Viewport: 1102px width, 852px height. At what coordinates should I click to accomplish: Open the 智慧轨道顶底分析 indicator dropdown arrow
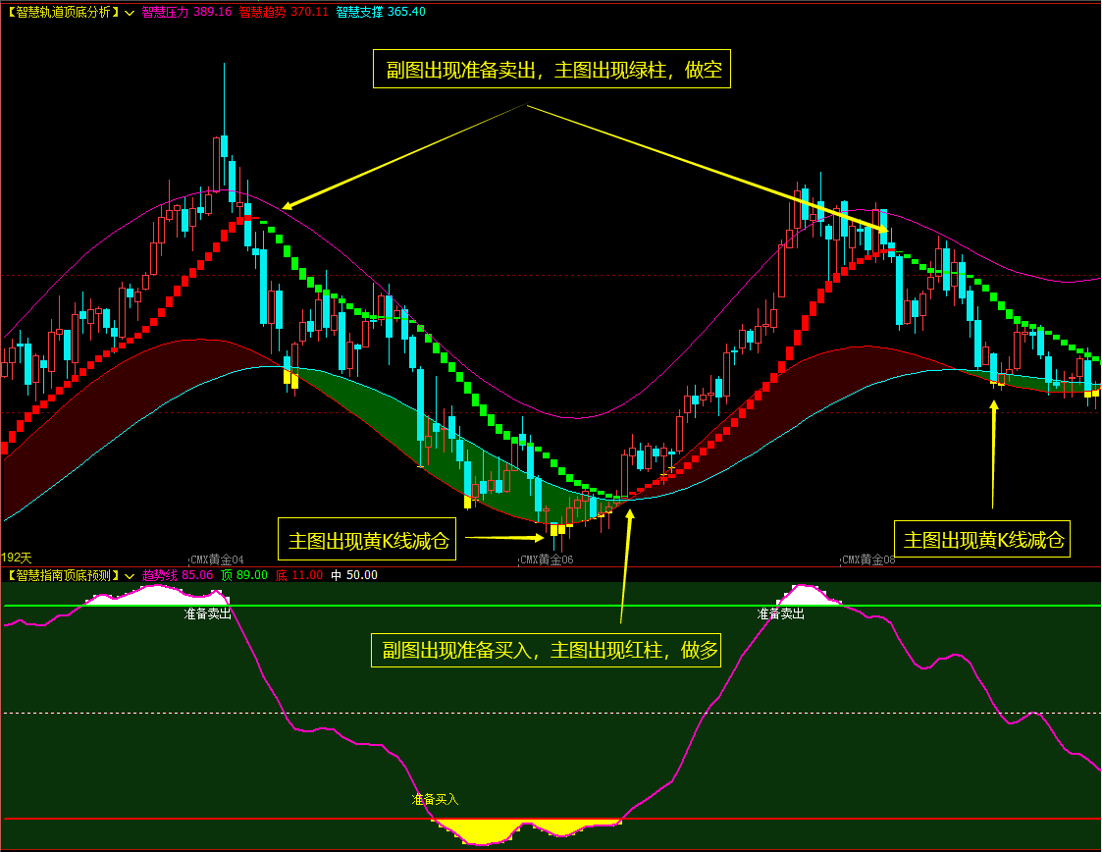point(130,13)
